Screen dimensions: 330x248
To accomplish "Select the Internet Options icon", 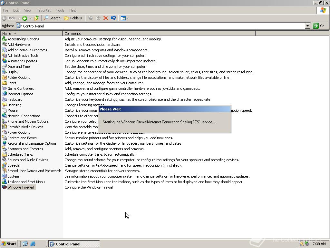I will (x=4, y=94).
